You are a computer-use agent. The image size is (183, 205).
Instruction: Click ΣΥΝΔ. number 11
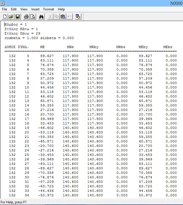pyautogui.click(x=27, y=92)
